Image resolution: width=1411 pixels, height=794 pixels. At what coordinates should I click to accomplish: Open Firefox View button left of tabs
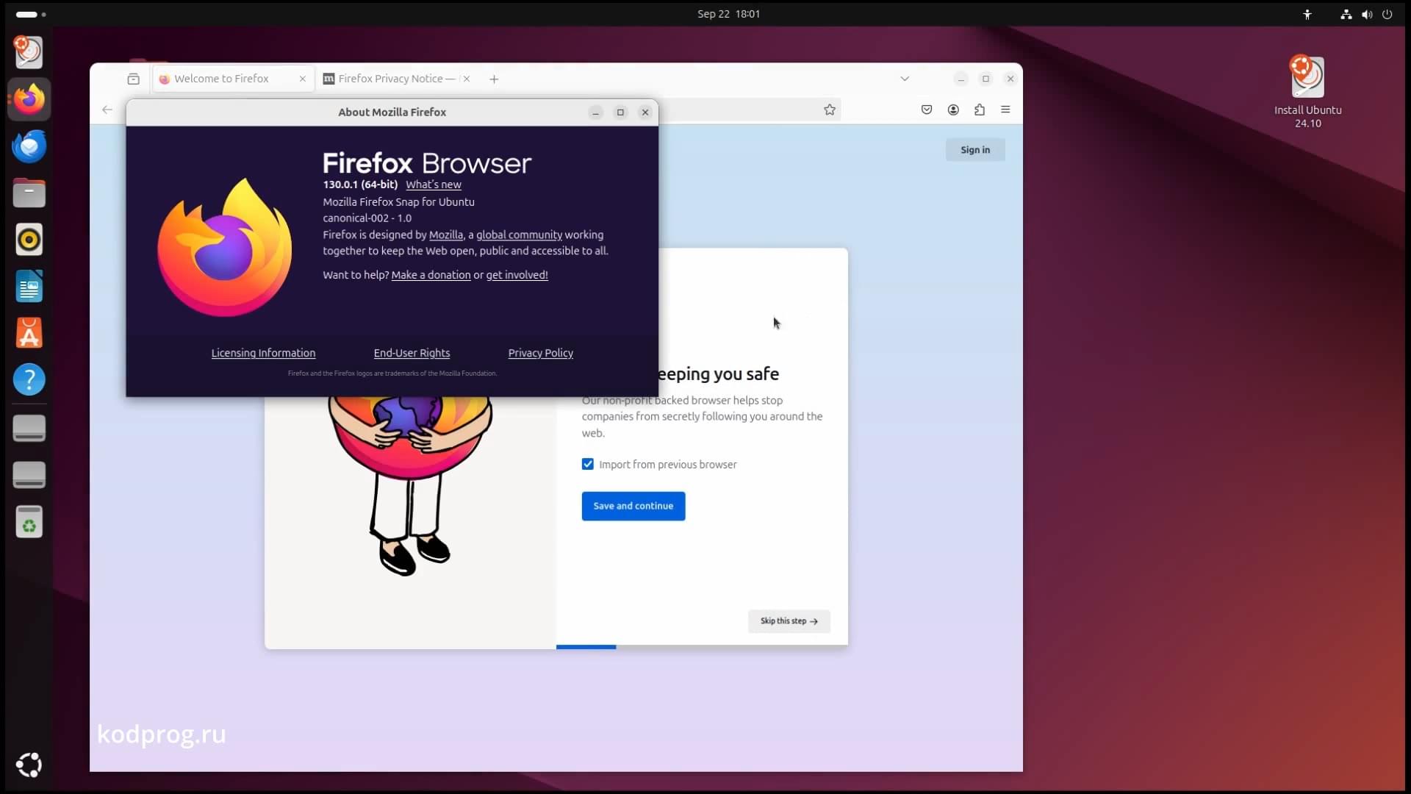tap(133, 79)
